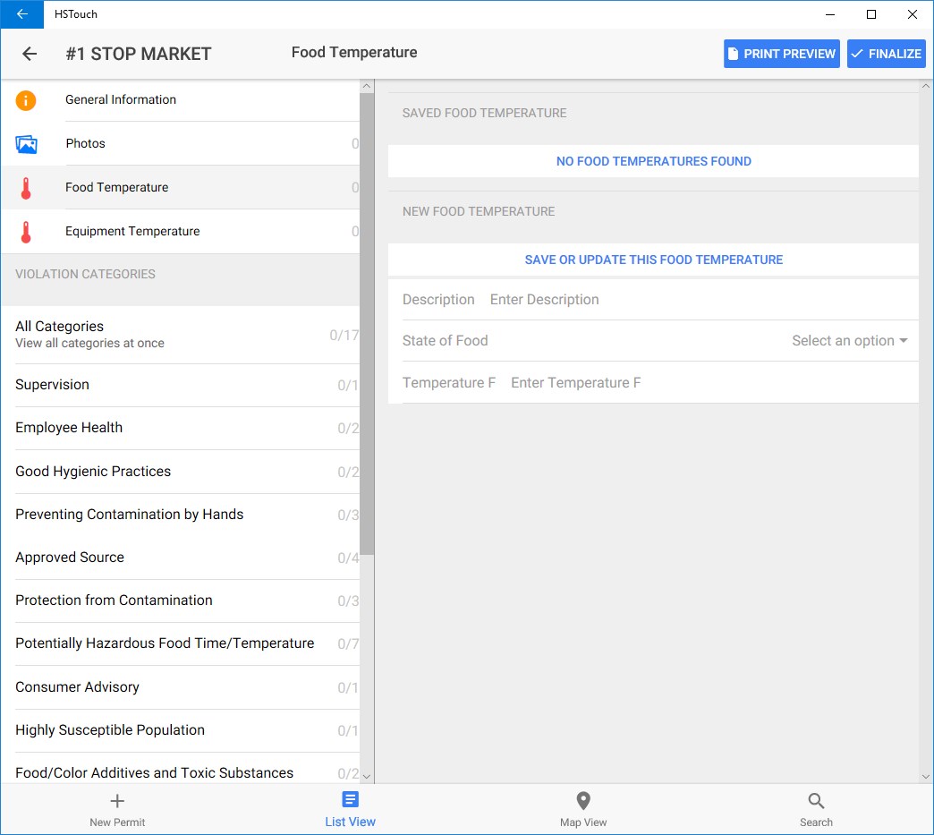Viewport: 934px width, 835px height.
Task: Go back using arrow beside #1 STOP MARKET
Action: (30, 54)
